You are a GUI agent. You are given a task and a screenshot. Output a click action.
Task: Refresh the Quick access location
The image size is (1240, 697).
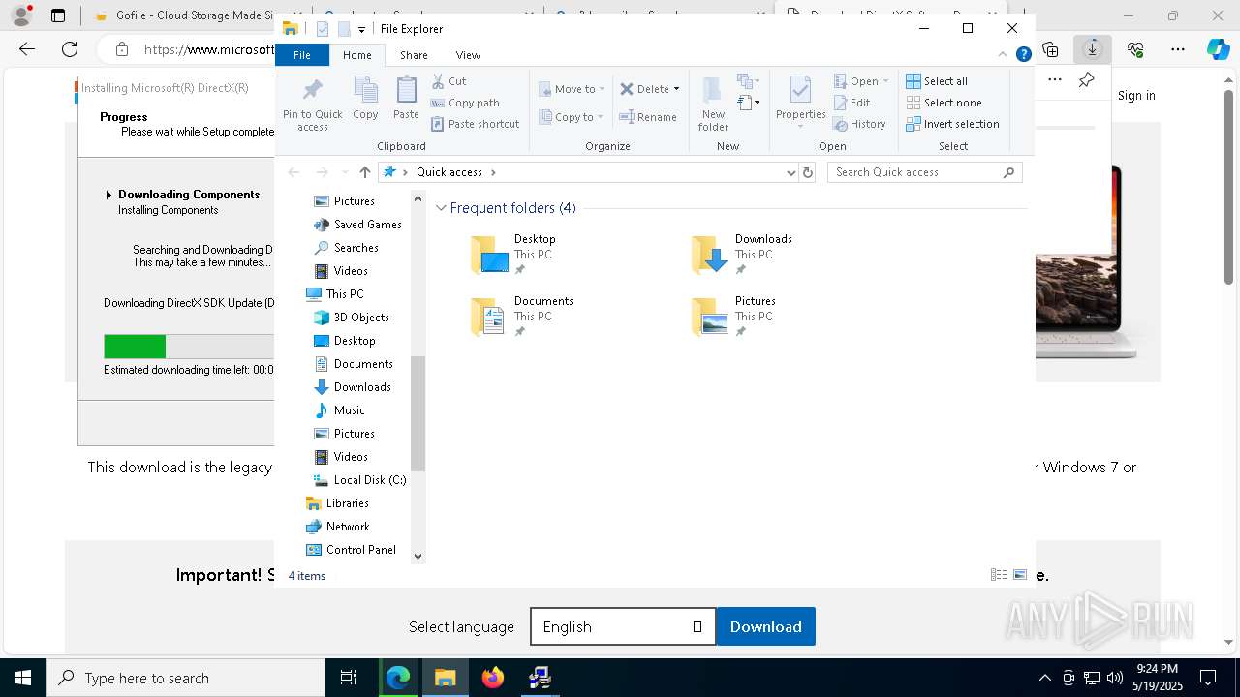[x=808, y=172]
